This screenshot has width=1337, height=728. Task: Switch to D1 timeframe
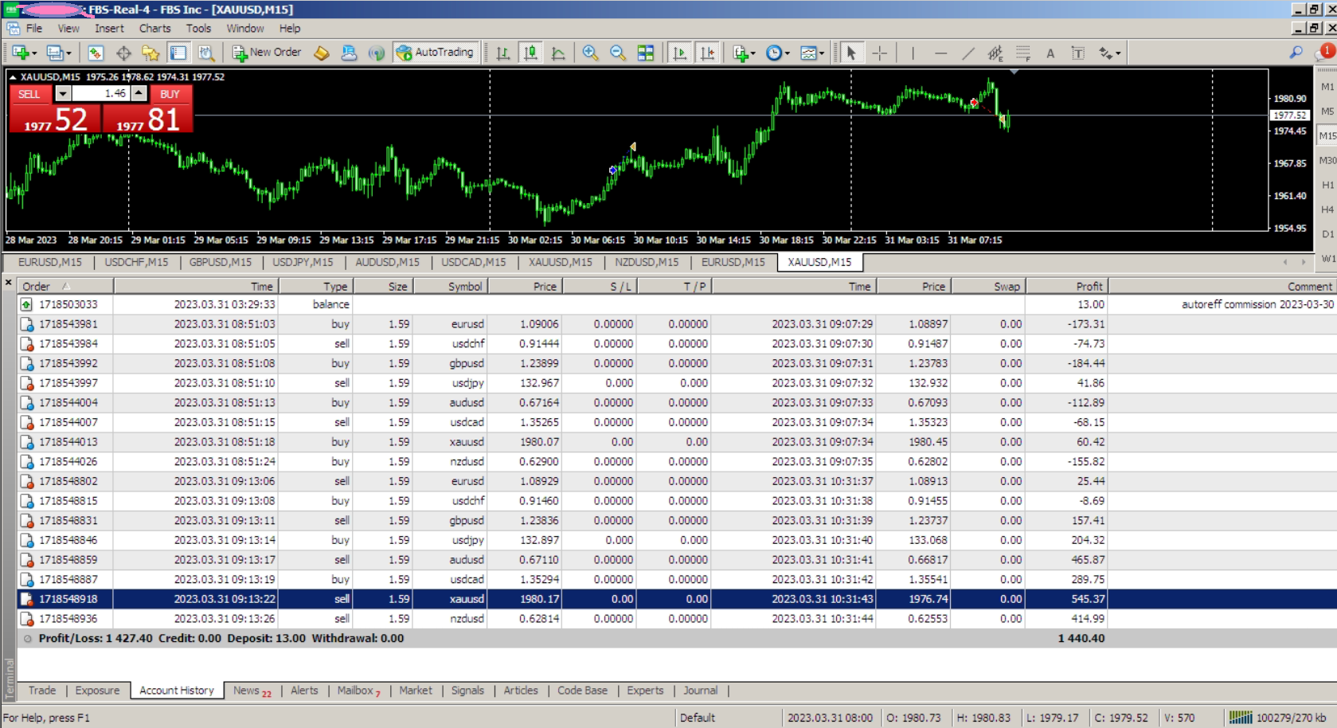pyautogui.click(x=1327, y=235)
